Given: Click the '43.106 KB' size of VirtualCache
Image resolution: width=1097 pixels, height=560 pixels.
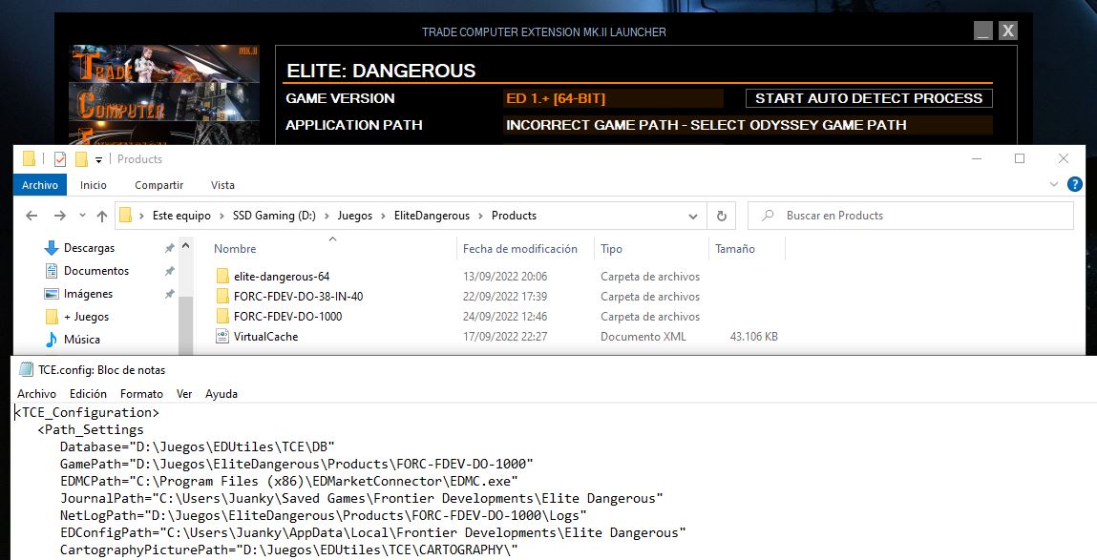Looking at the screenshot, I should point(753,337).
